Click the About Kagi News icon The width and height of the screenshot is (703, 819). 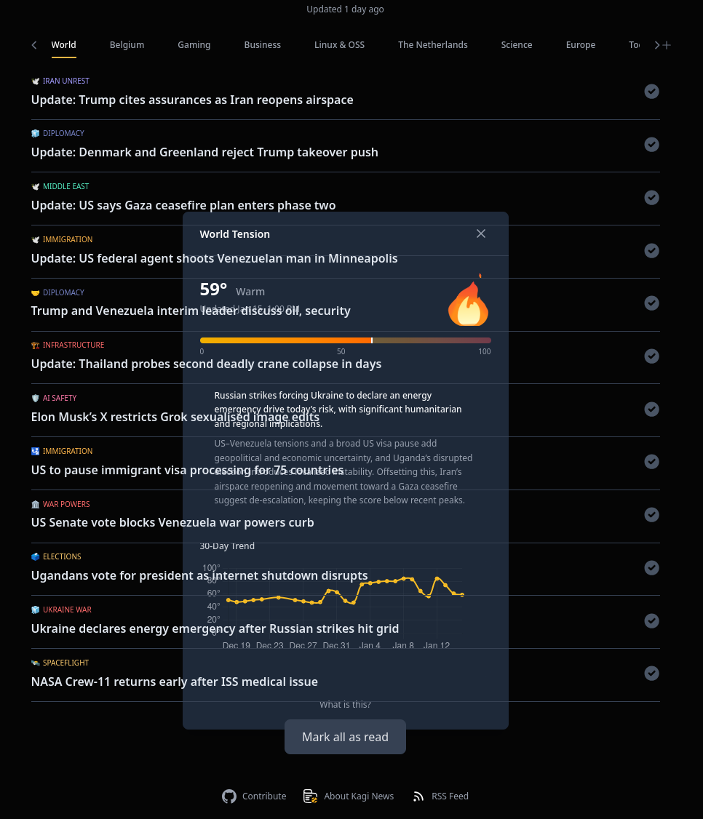point(311,796)
